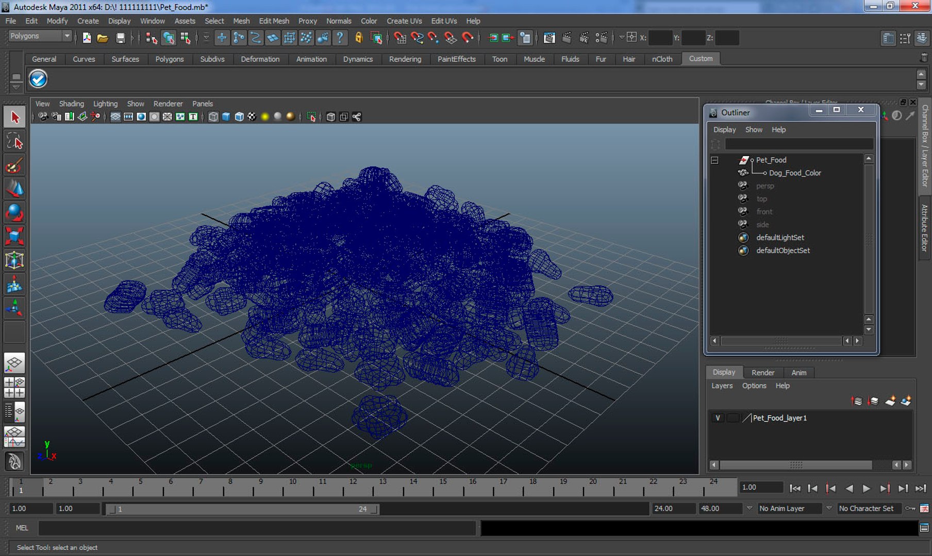Open the Render View window
Screen dimensions: 932x556
click(x=549, y=38)
